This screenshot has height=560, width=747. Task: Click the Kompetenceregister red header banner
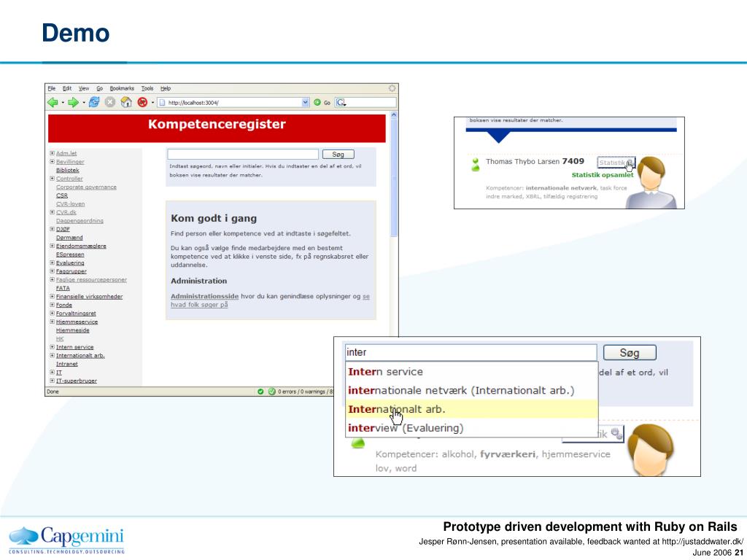click(217, 128)
